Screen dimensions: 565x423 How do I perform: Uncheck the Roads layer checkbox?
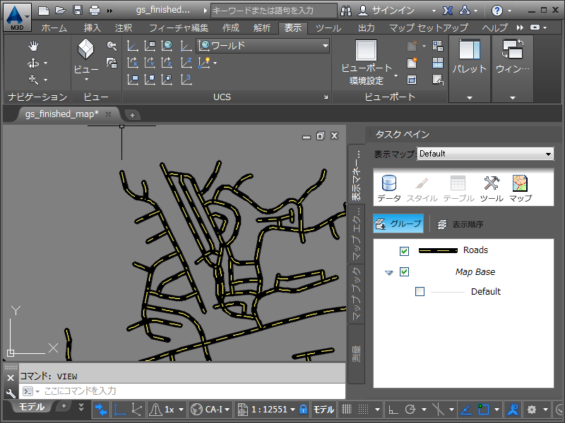[x=404, y=251]
